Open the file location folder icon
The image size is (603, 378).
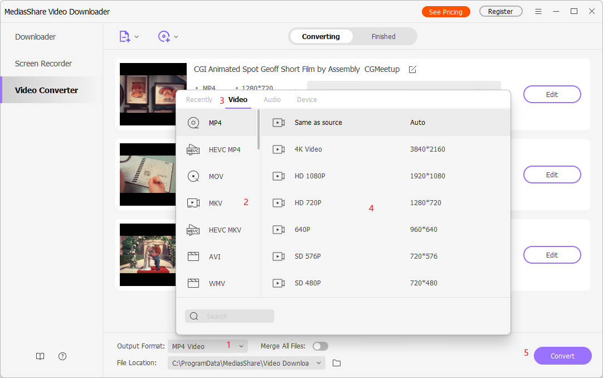[337, 363]
